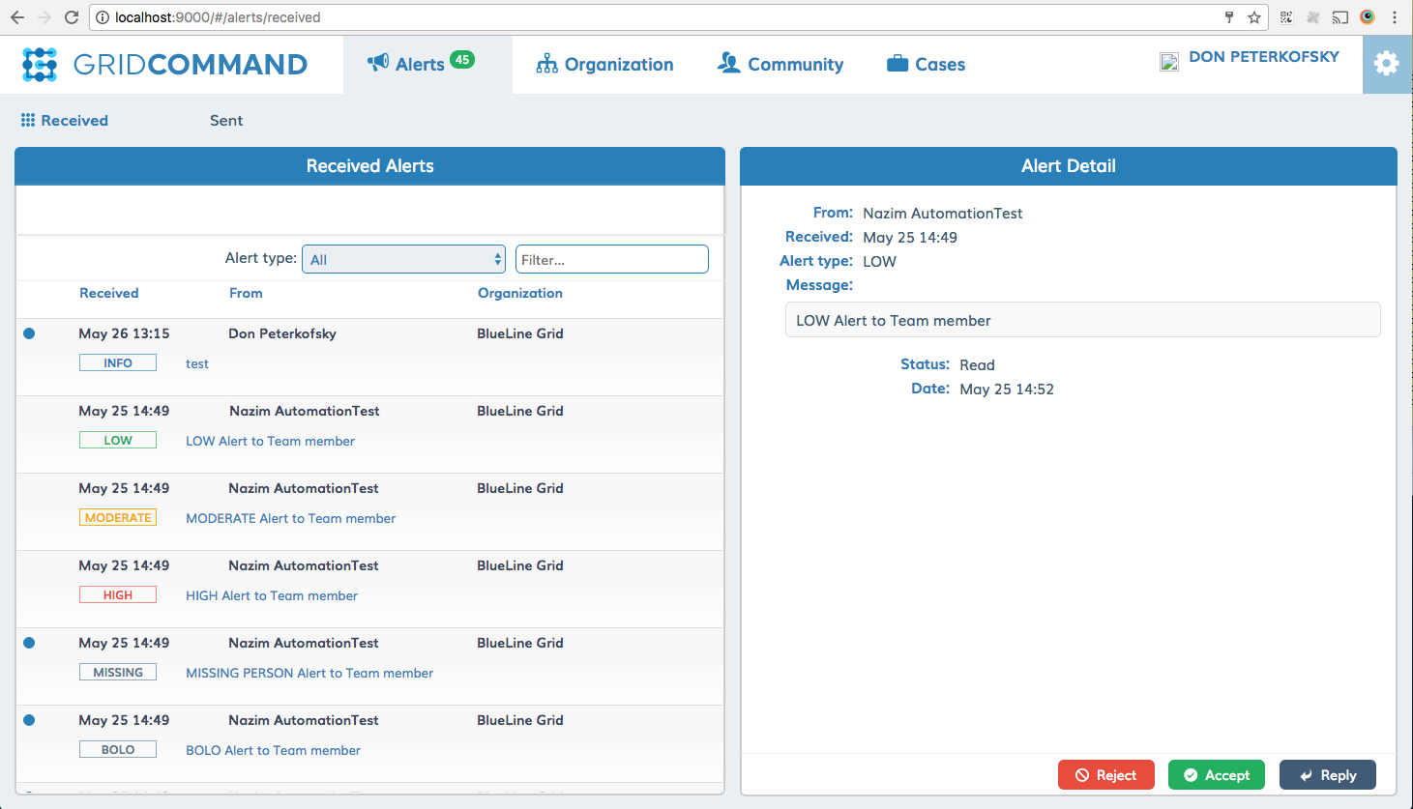
Task: Open the Chrome three-dot menu
Action: 1395,17
